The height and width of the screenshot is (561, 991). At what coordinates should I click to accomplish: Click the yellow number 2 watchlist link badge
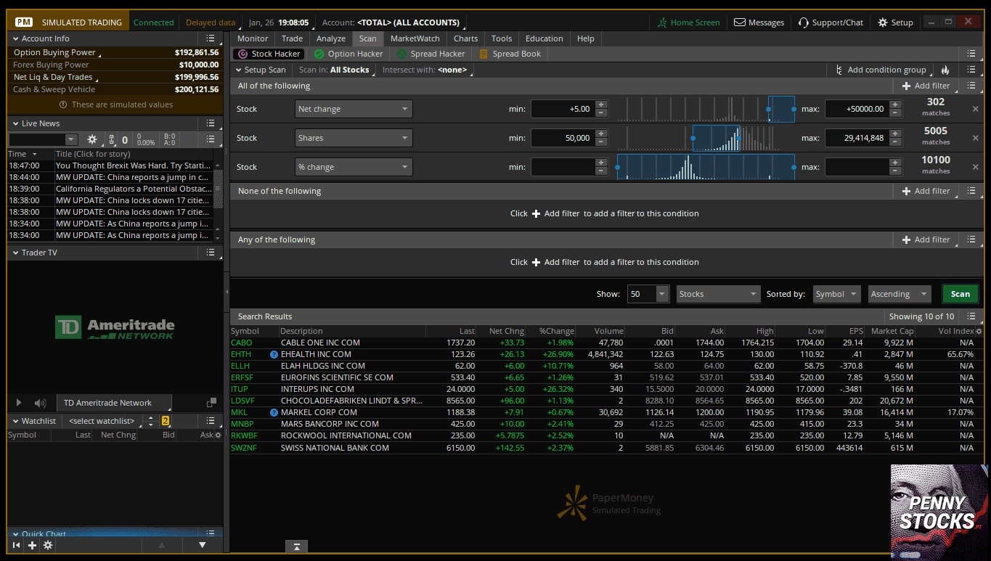coord(166,421)
